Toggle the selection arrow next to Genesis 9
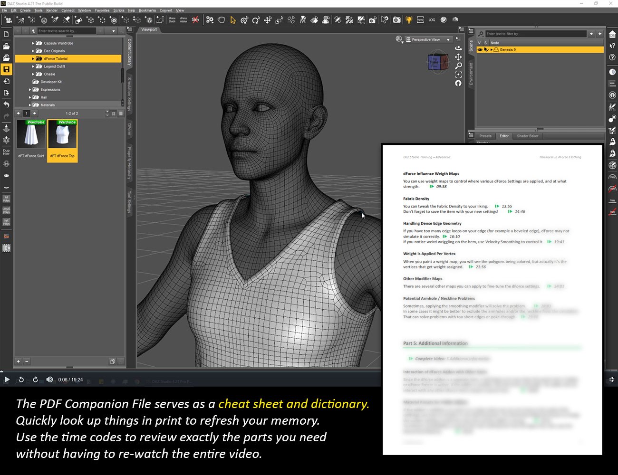This screenshot has width=618, height=475. tap(486, 49)
